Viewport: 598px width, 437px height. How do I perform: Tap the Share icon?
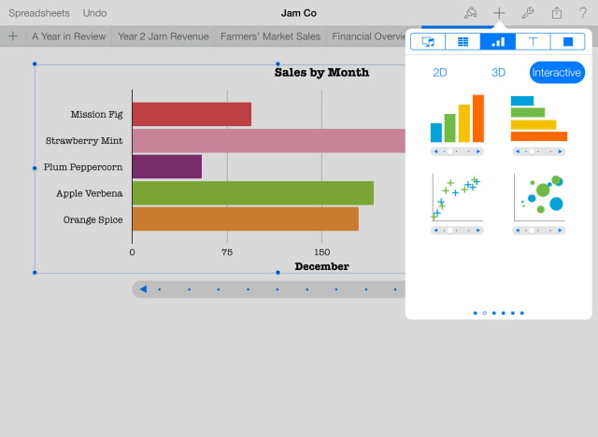(x=557, y=13)
